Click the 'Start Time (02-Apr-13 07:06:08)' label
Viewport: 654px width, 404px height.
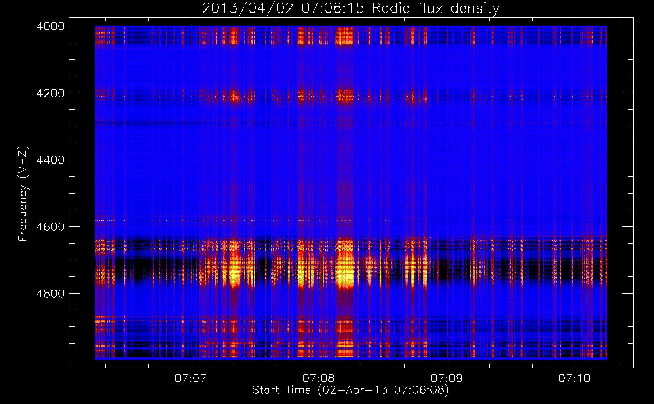click(x=350, y=390)
